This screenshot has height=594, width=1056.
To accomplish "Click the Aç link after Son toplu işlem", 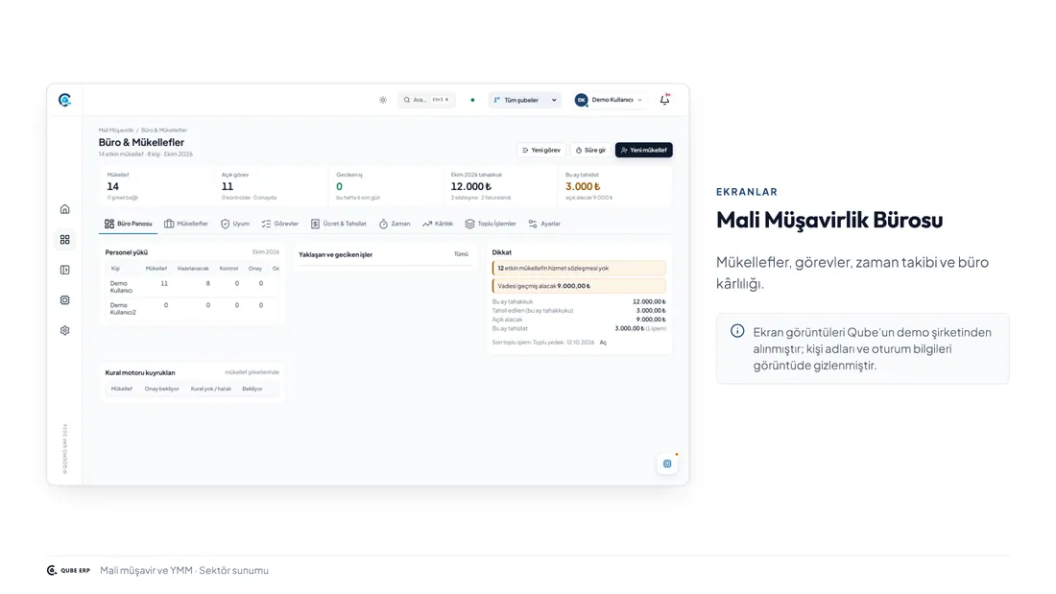I will [x=603, y=343].
